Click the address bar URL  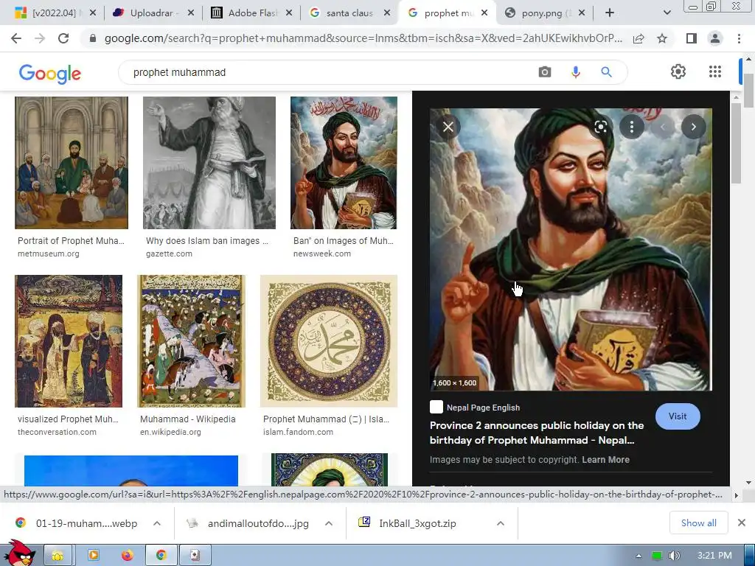[363, 38]
